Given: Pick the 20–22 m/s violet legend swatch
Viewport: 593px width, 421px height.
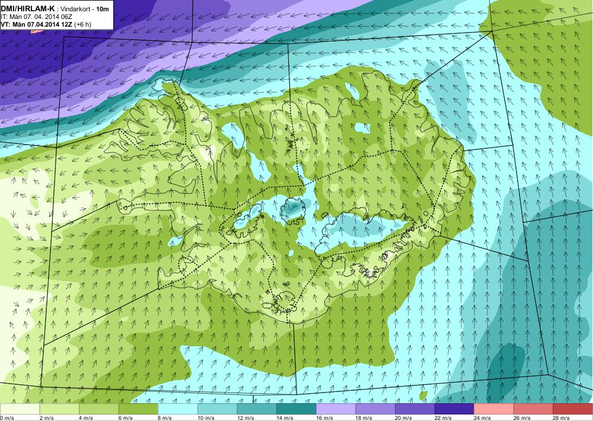Looking at the screenshot, I should point(415,409).
